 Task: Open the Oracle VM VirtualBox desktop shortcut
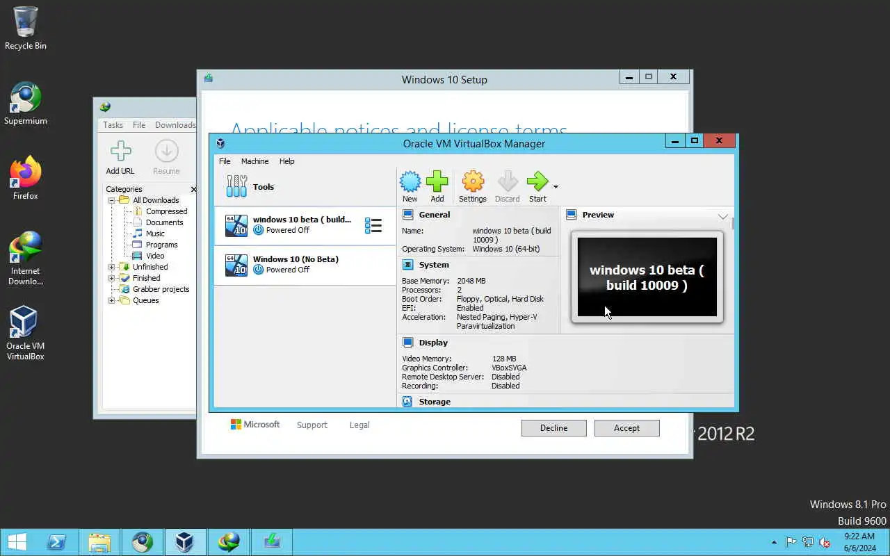pos(26,334)
